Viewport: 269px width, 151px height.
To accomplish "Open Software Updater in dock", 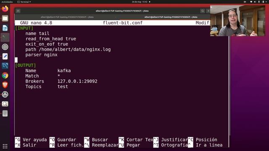I will click(5, 94).
